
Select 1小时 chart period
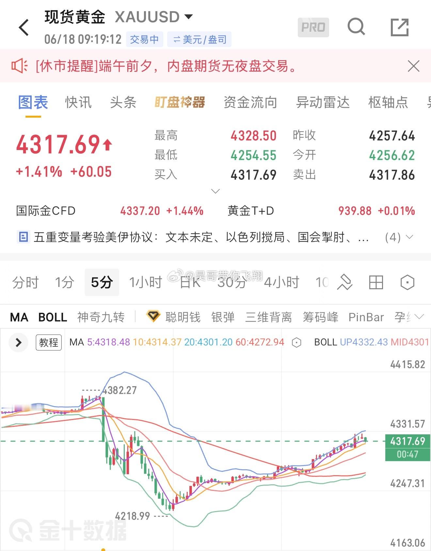tap(146, 282)
